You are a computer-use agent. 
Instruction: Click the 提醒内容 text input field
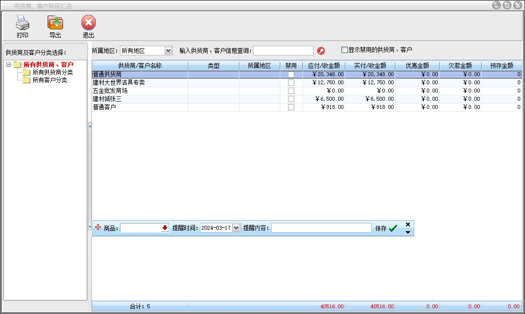(x=321, y=228)
